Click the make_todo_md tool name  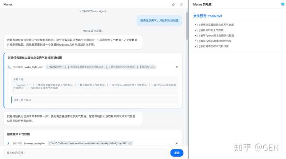(x=33, y=67)
